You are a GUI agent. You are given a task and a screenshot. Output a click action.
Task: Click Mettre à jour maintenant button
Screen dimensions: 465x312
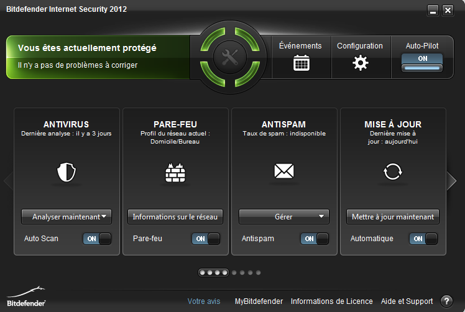click(x=393, y=217)
